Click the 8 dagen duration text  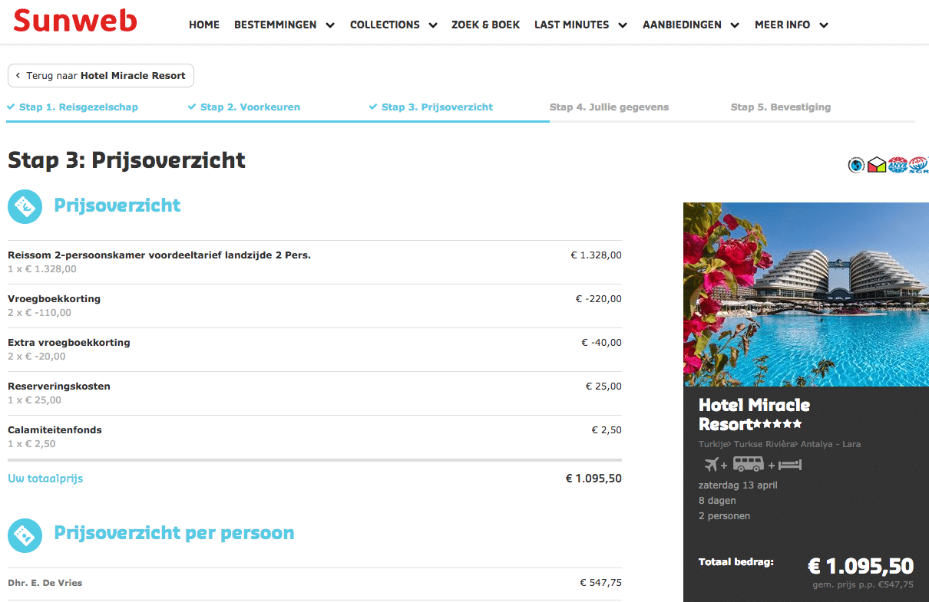[x=717, y=501]
